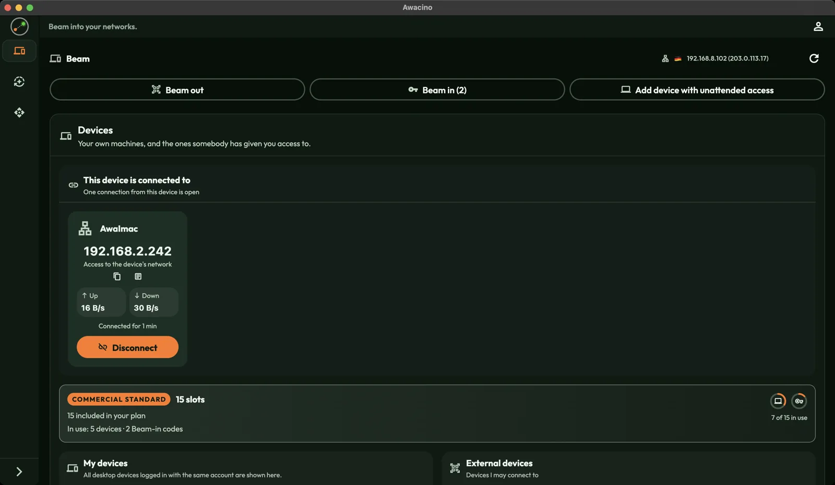The height and width of the screenshot is (485, 835).
Task: Click the Beam out button
Action: tap(177, 90)
